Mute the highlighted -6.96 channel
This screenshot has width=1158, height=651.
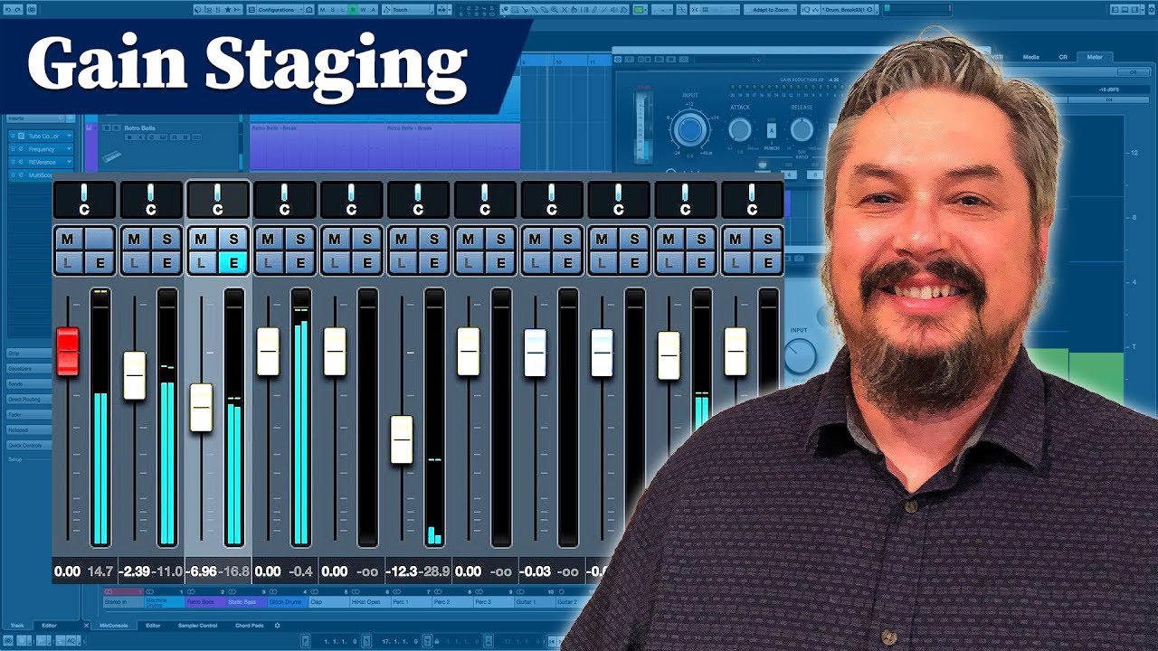pyautogui.click(x=203, y=240)
